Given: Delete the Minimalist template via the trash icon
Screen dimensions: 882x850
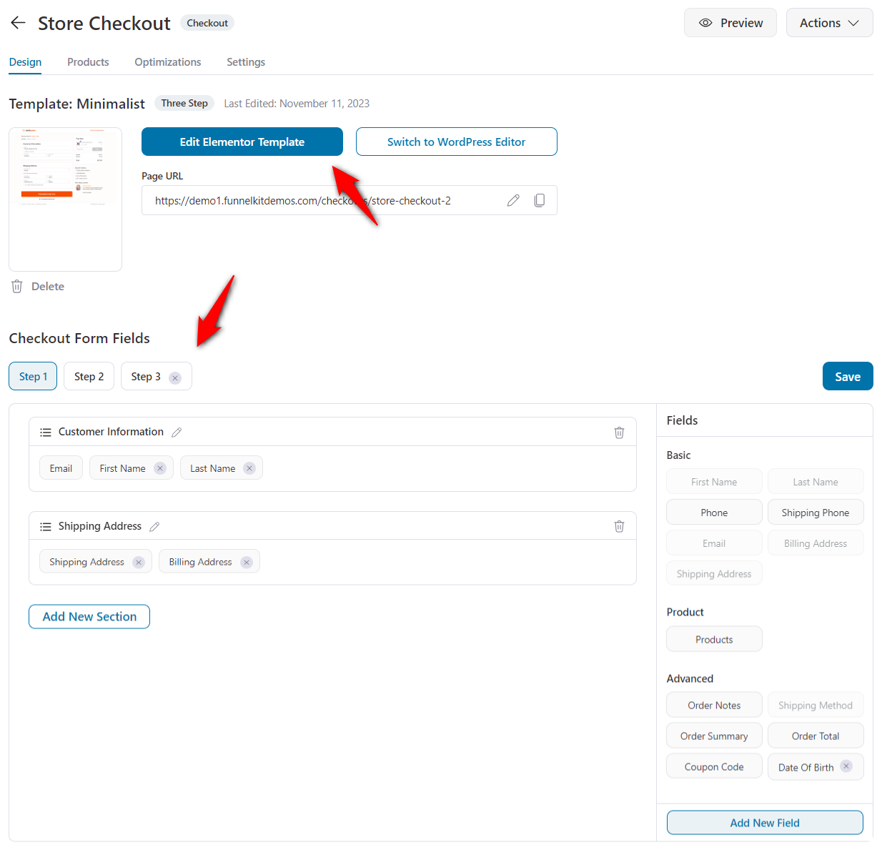Looking at the screenshot, I should (16, 286).
